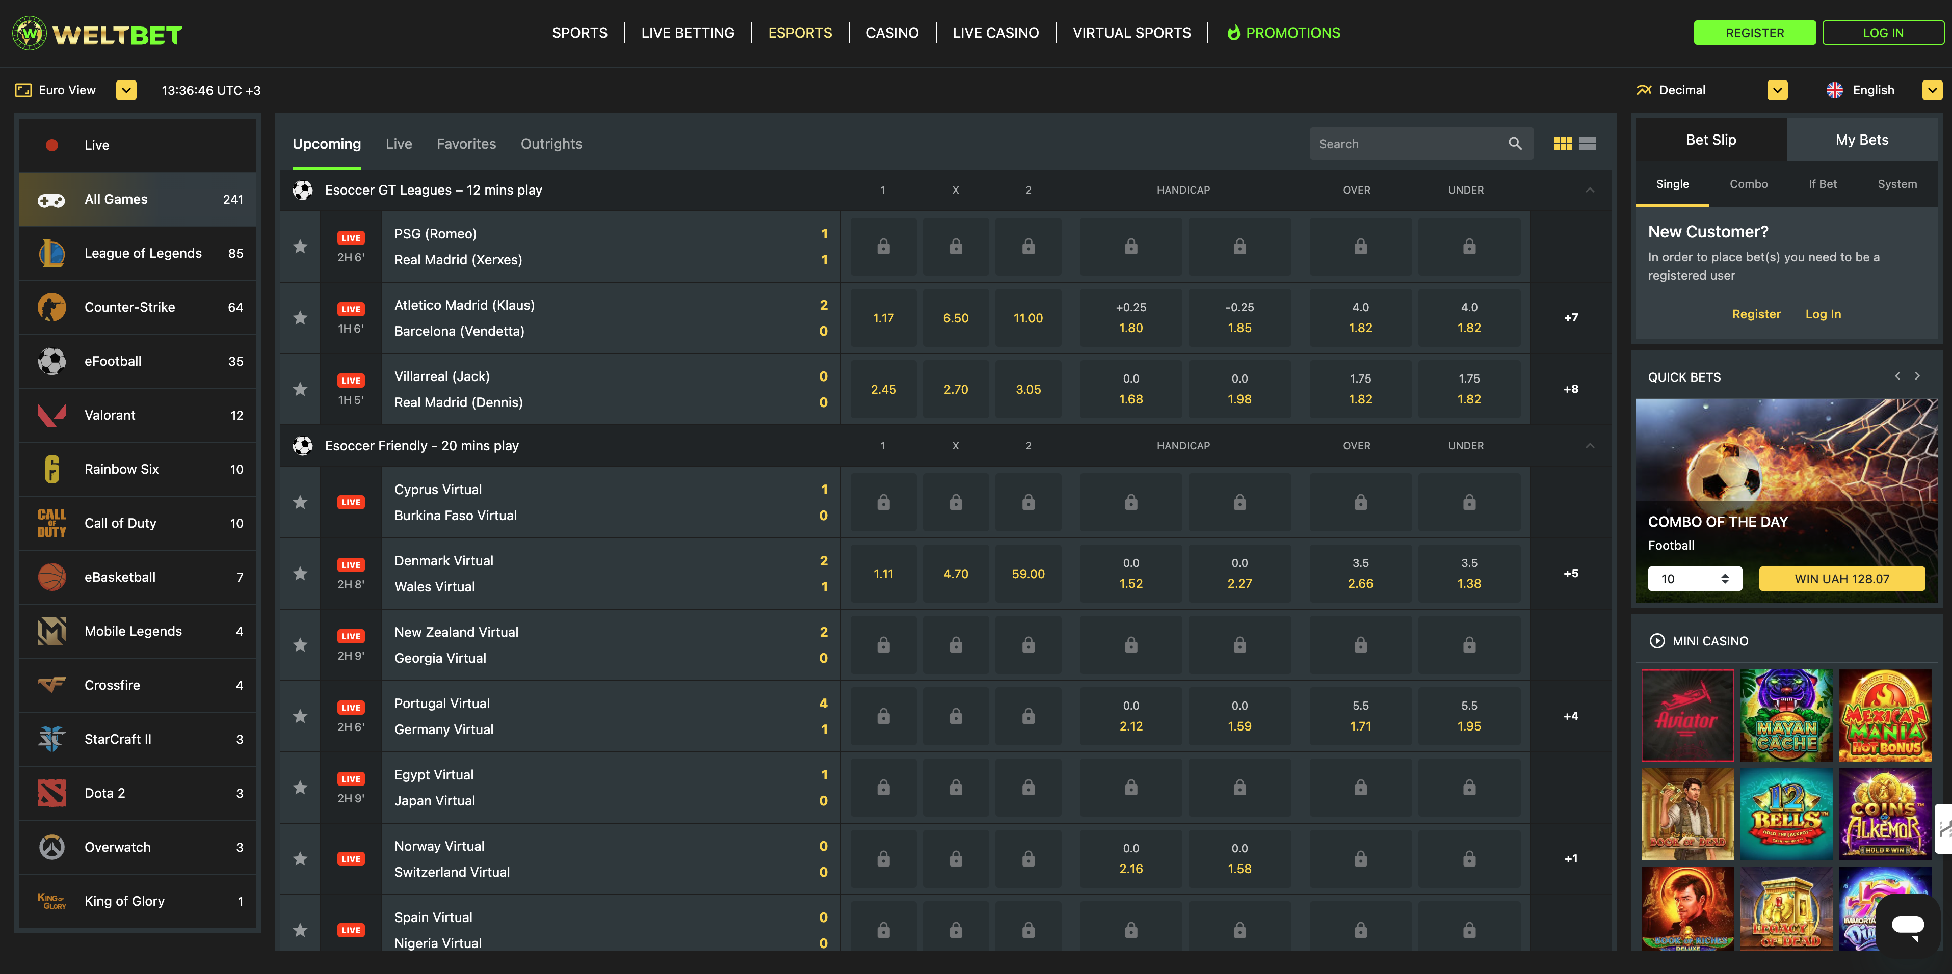
Task: Go to next quick bet
Action: coord(1917,375)
